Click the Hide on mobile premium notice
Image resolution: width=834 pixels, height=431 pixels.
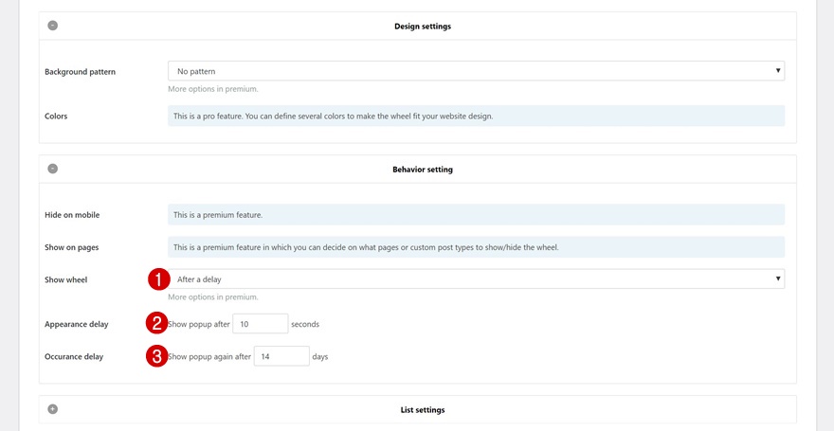(476, 215)
